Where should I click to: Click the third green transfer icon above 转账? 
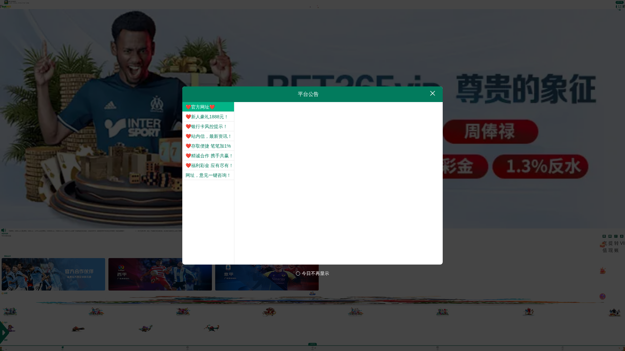(616, 236)
